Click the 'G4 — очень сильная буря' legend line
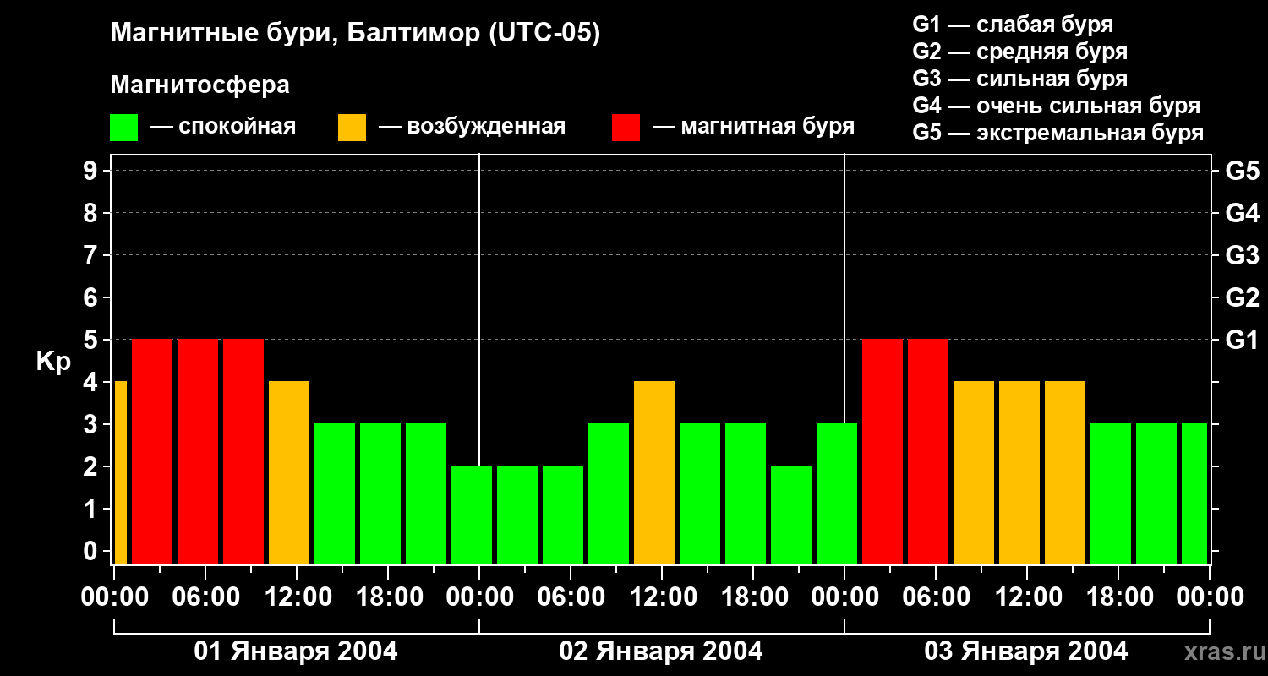 click(x=1056, y=106)
